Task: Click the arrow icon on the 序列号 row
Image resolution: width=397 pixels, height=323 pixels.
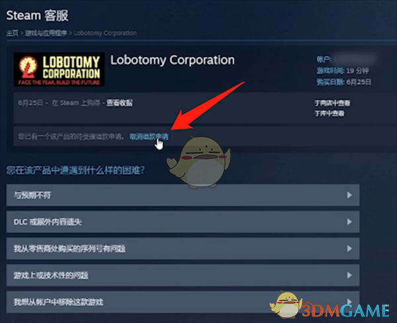Action: click(x=349, y=248)
